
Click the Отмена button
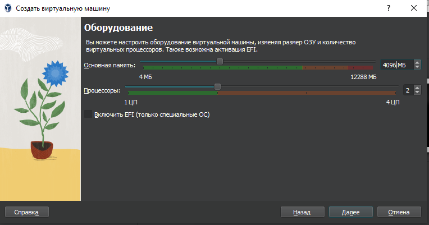click(399, 212)
